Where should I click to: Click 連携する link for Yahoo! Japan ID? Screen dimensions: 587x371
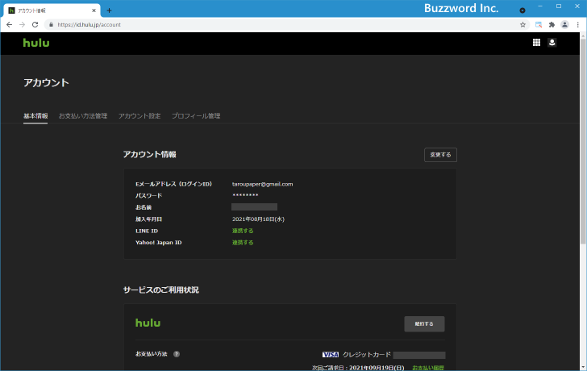243,243
